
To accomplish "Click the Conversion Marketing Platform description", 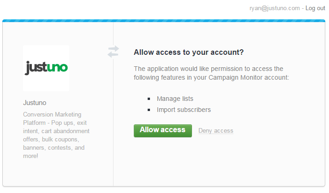I will click(x=56, y=135).
